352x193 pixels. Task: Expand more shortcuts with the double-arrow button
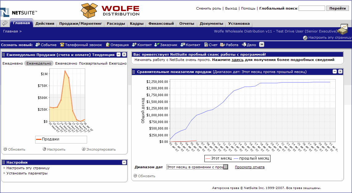pyautogui.click(x=262, y=45)
